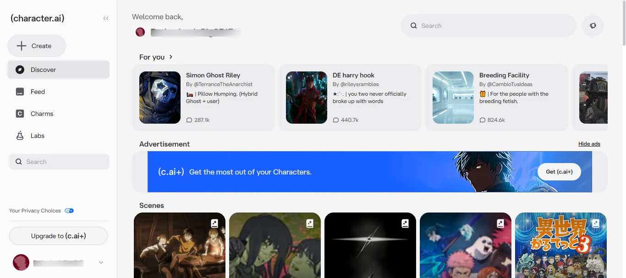
Task: Click sparkle badge on black scene
Action: (405, 223)
